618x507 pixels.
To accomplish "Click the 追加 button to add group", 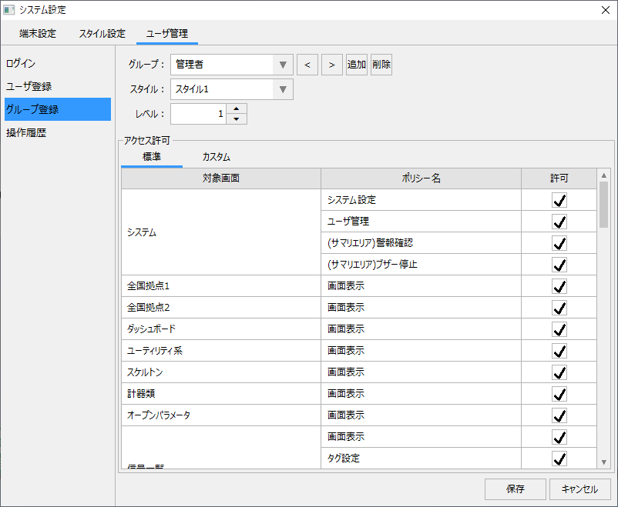I will pyautogui.click(x=356, y=65).
